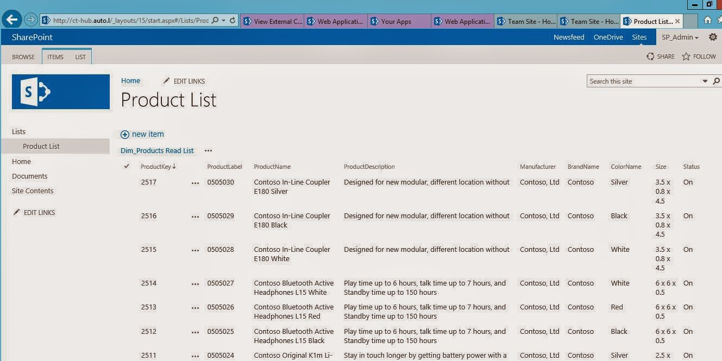Select all list items with the header checkmark
Screen dimensions: 722x361
127,166
